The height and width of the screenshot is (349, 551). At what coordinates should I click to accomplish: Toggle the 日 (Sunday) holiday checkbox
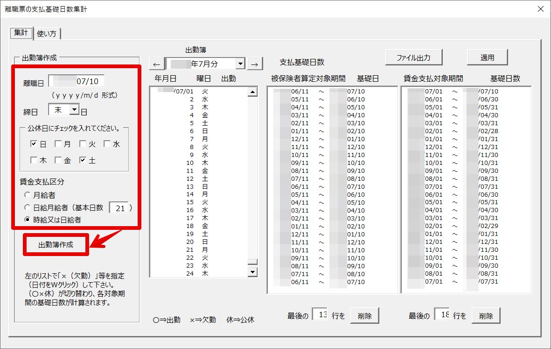[x=34, y=144]
